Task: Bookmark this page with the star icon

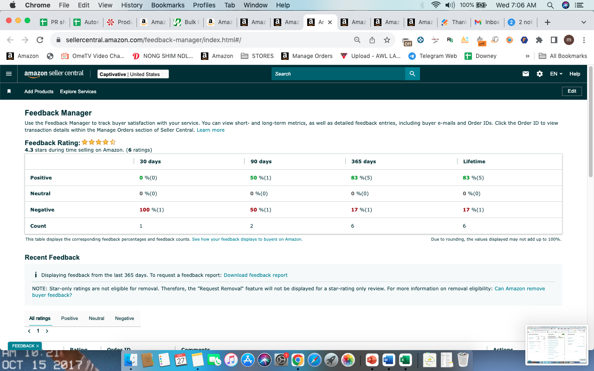Action: pyautogui.click(x=387, y=40)
